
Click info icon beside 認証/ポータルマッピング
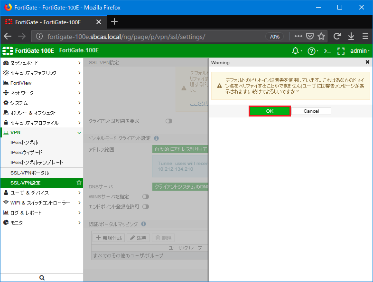tap(143, 224)
